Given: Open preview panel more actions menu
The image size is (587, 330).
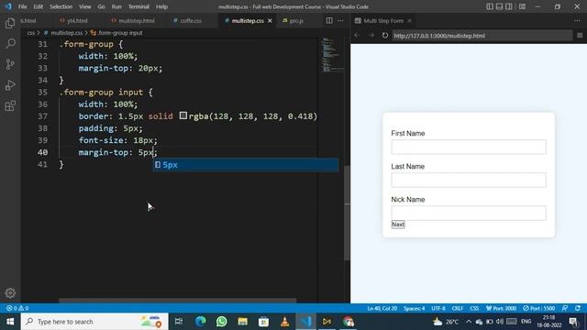Looking at the screenshot, I should coord(577,20).
